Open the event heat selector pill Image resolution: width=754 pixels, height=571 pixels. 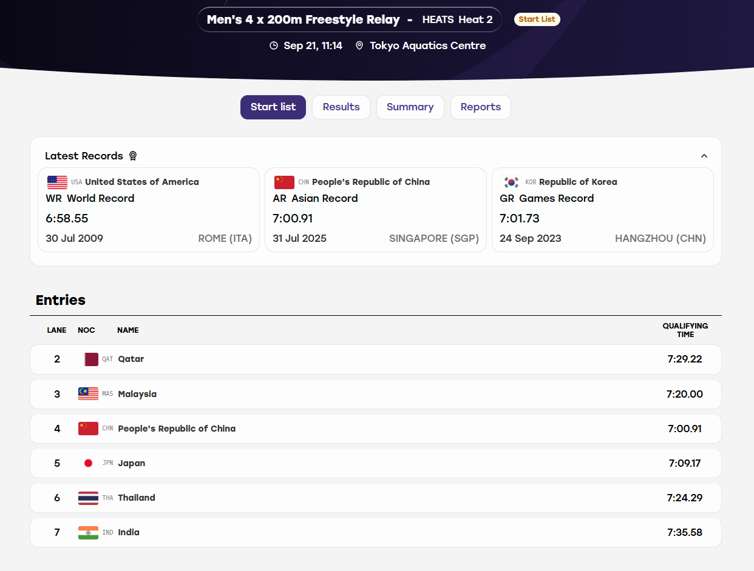[x=350, y=19]
